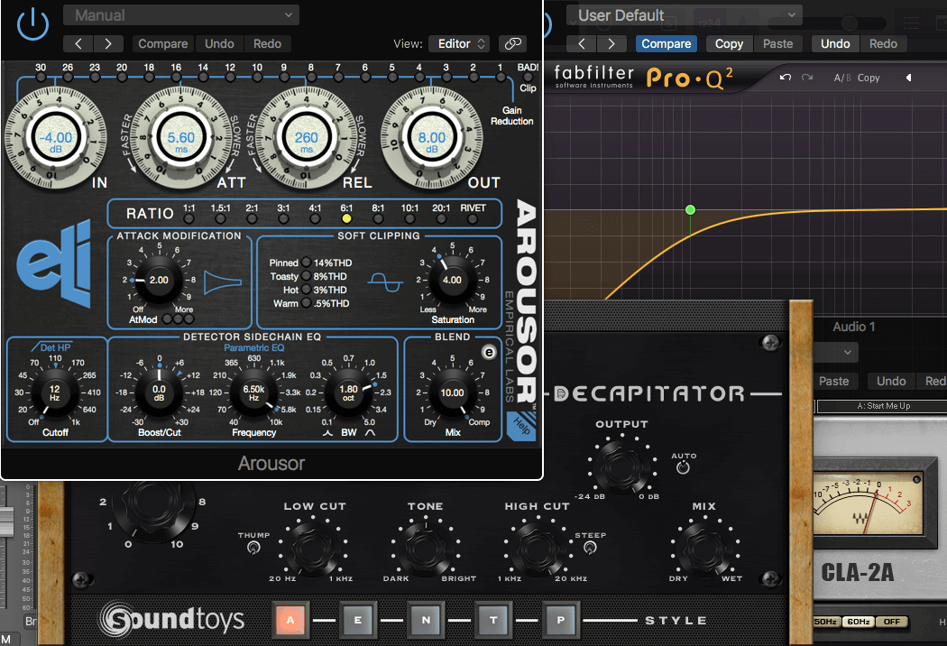Image resolution: width=947 pixels, height=646 pixels.
Task: Click the link icon in Arousor header
Action: (513, 43)
